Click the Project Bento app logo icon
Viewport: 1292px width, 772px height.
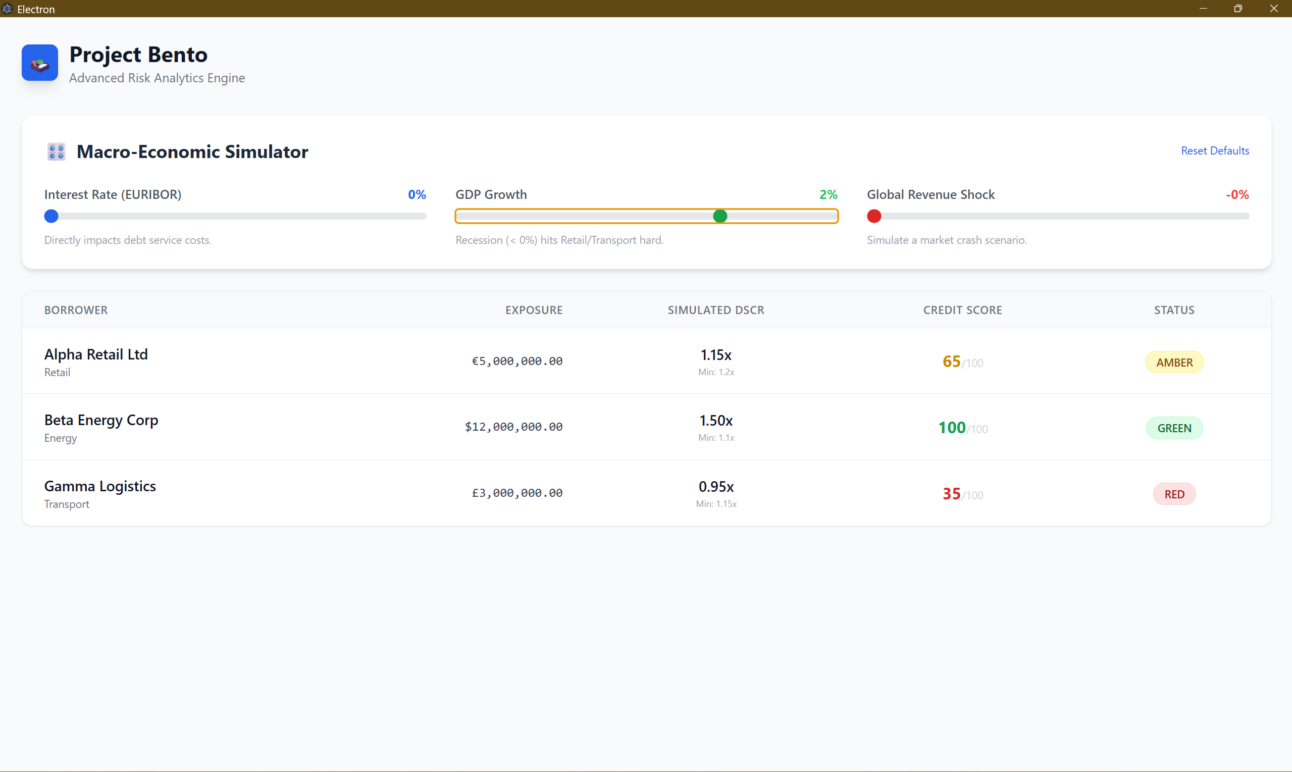39,63
